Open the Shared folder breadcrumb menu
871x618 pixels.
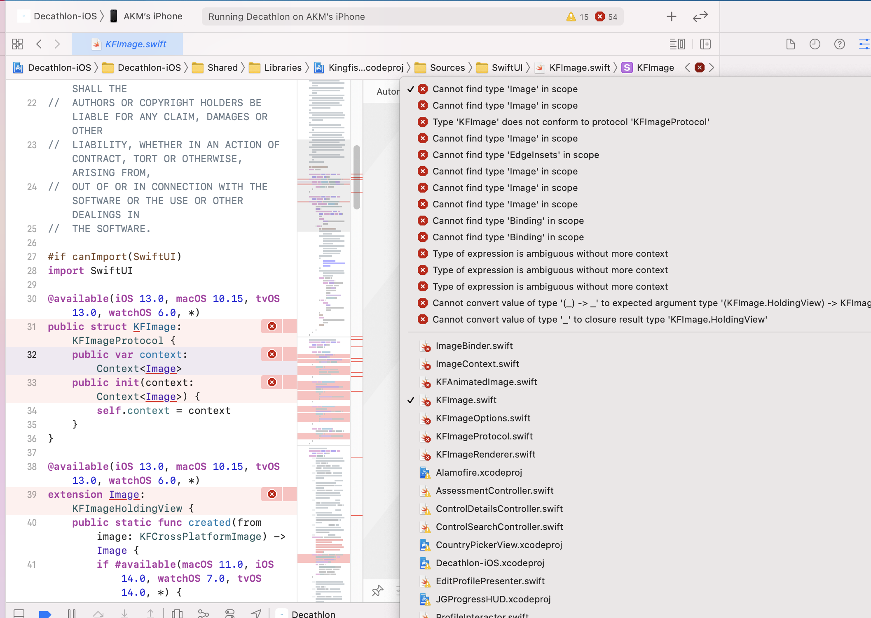(223, 67)
